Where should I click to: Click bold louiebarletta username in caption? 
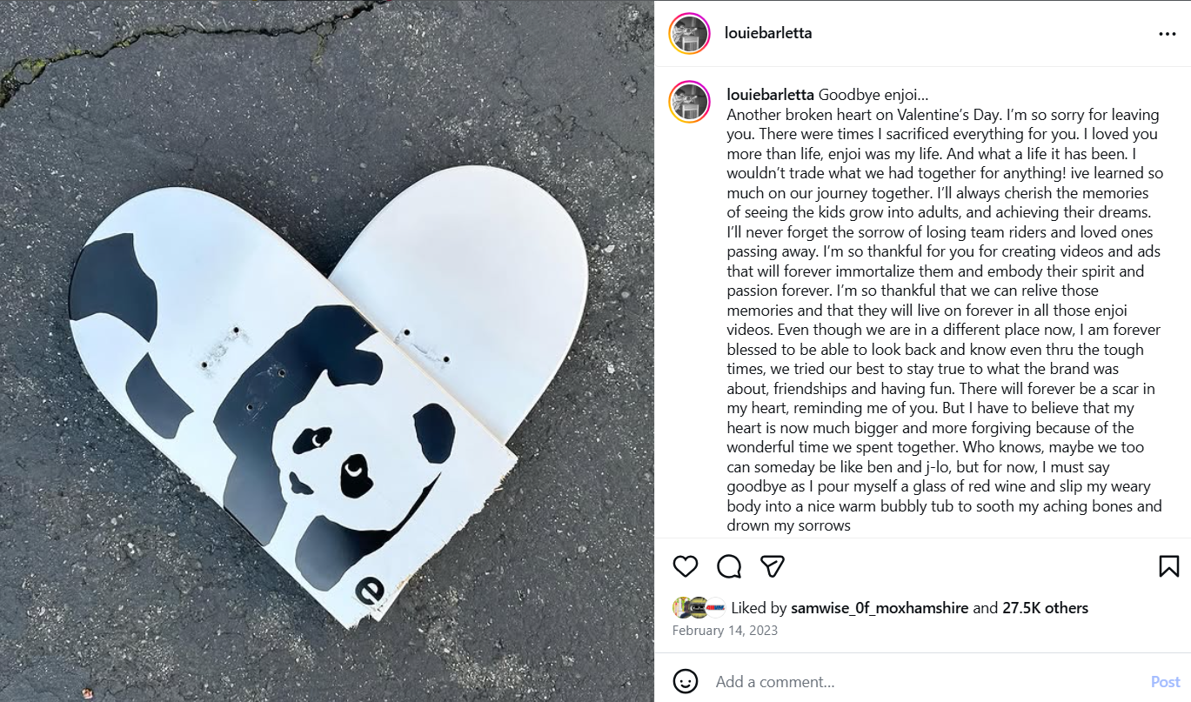coord(770,94)
